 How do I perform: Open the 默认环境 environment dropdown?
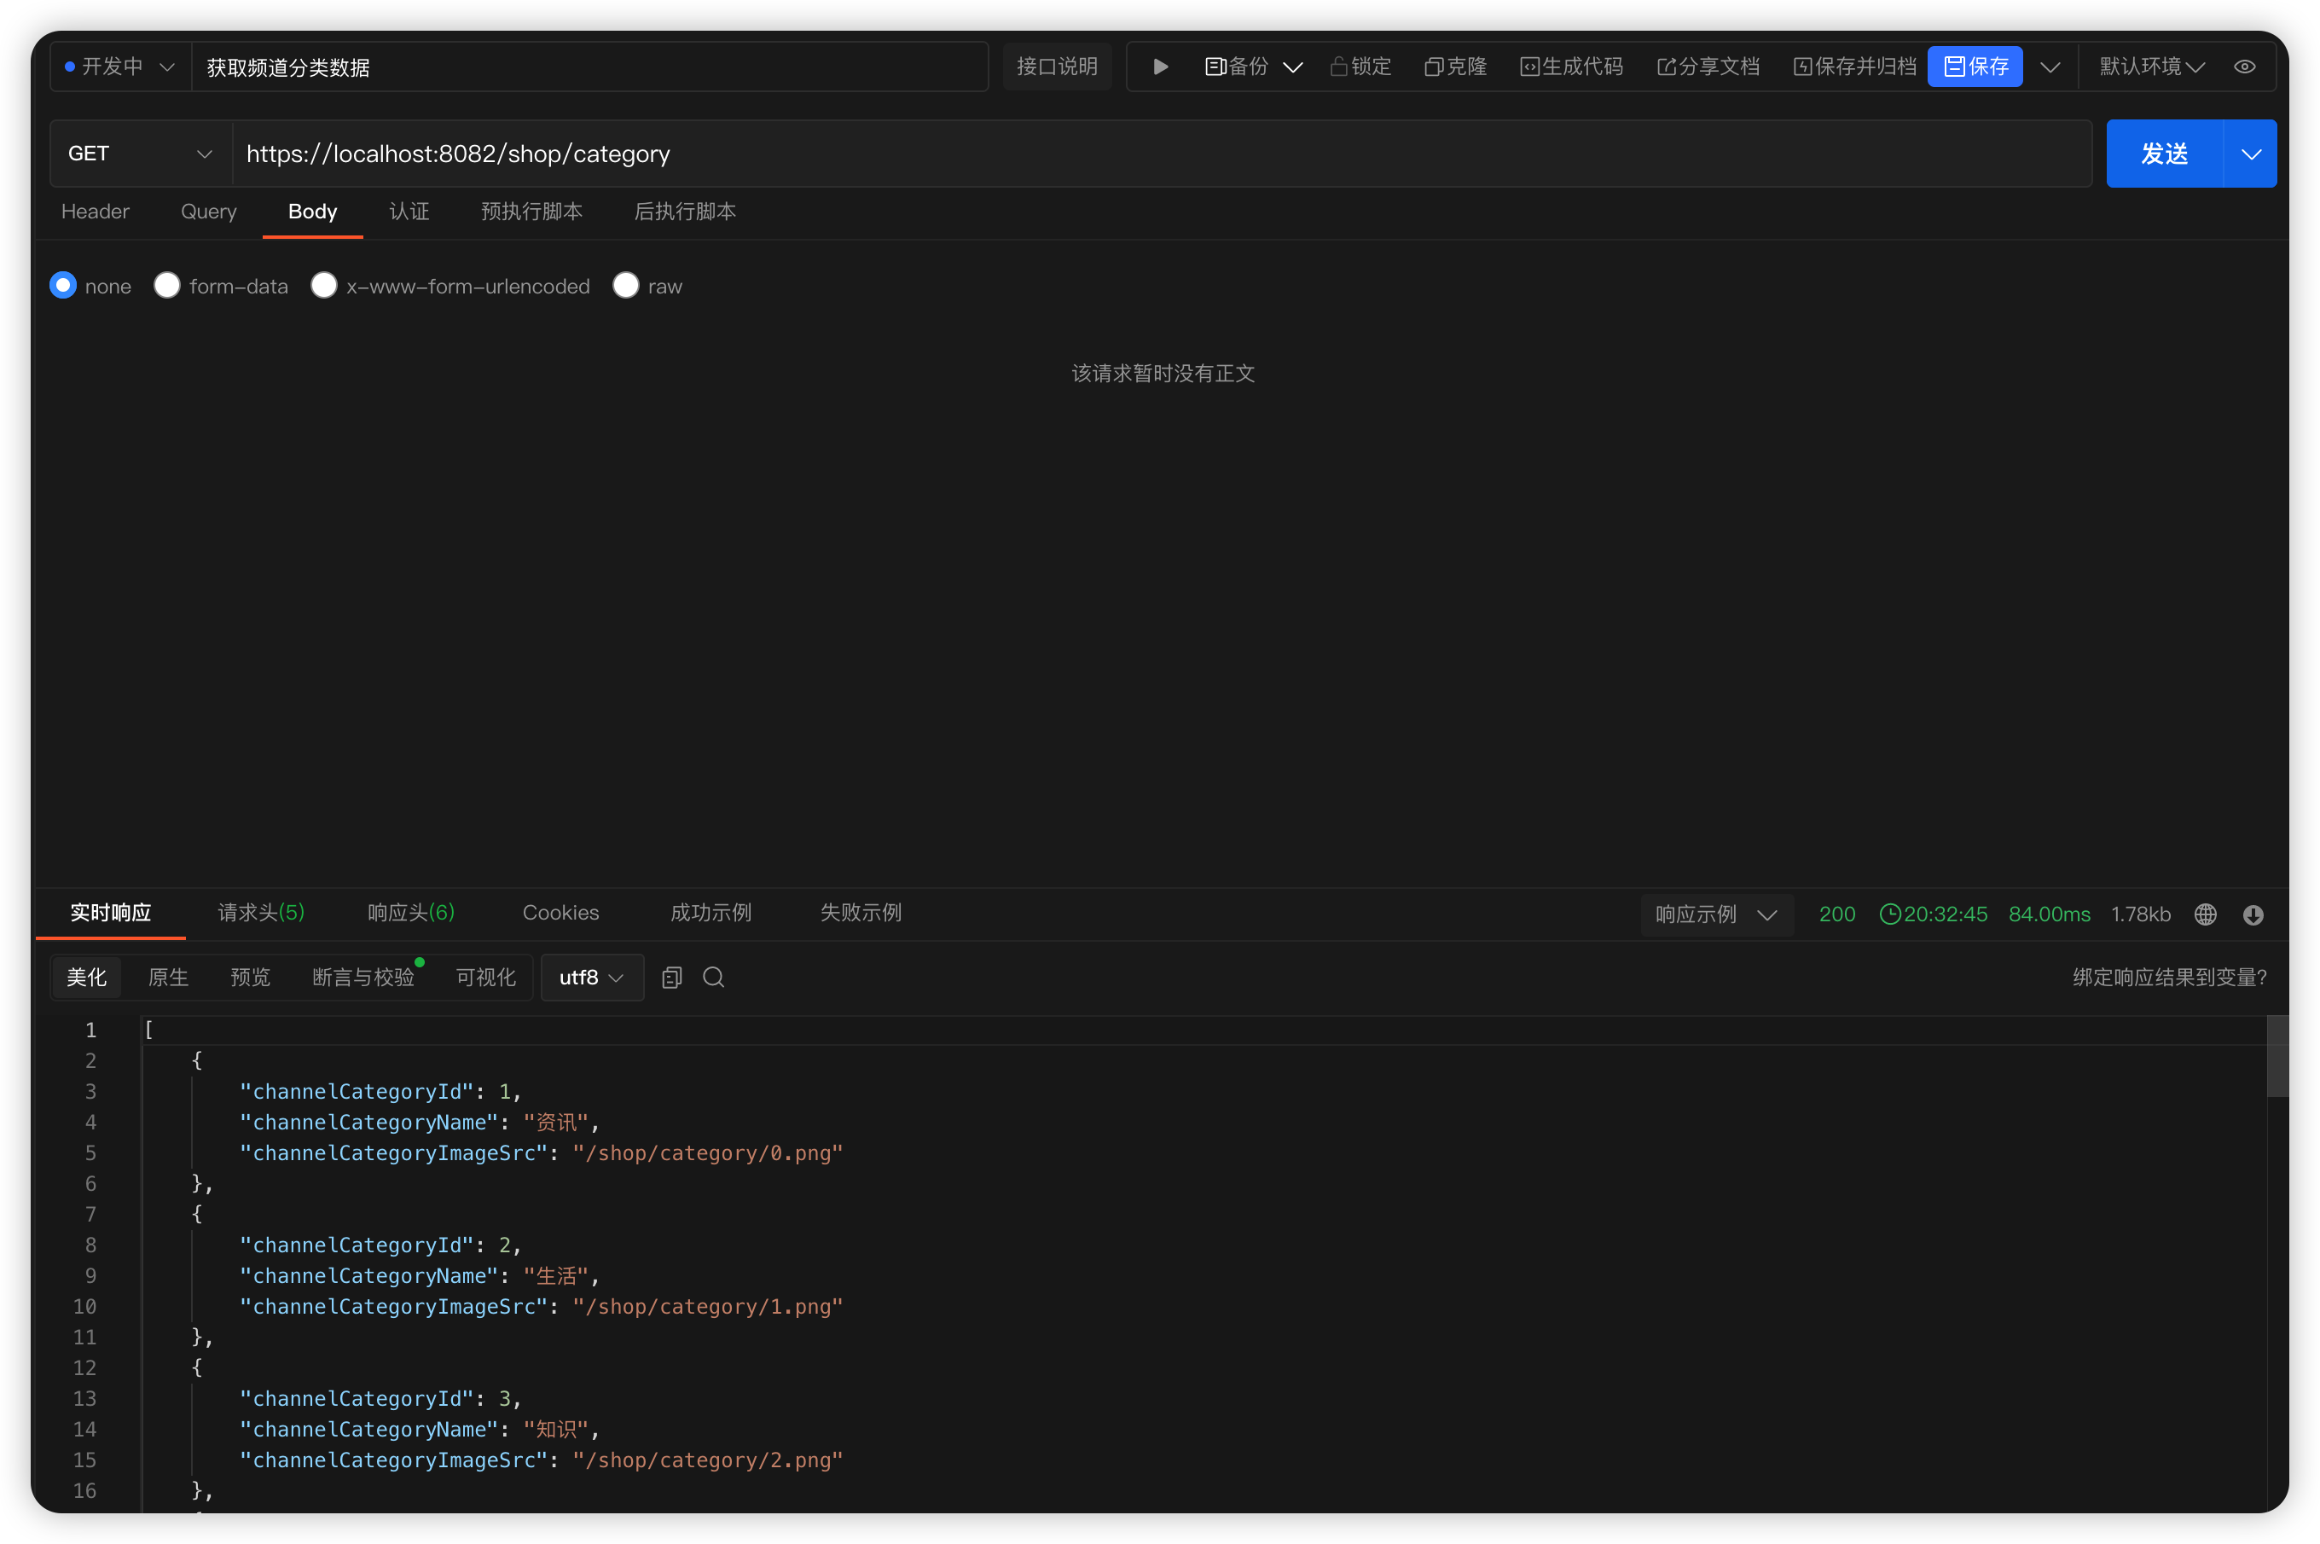pos(2152,67)
